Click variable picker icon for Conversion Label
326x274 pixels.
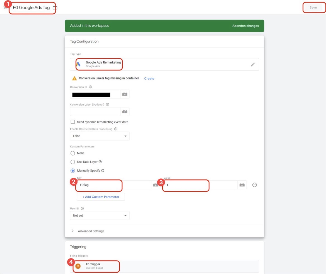click(125, 111)
